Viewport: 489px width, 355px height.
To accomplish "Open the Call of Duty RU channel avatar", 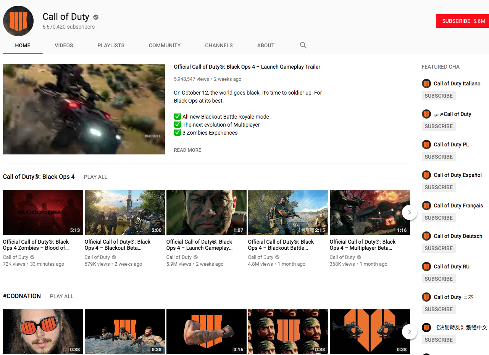I will (x=426, y=267).
